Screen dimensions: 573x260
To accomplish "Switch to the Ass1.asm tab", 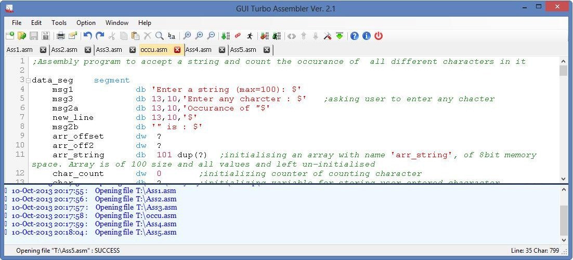I will (19, 50).
